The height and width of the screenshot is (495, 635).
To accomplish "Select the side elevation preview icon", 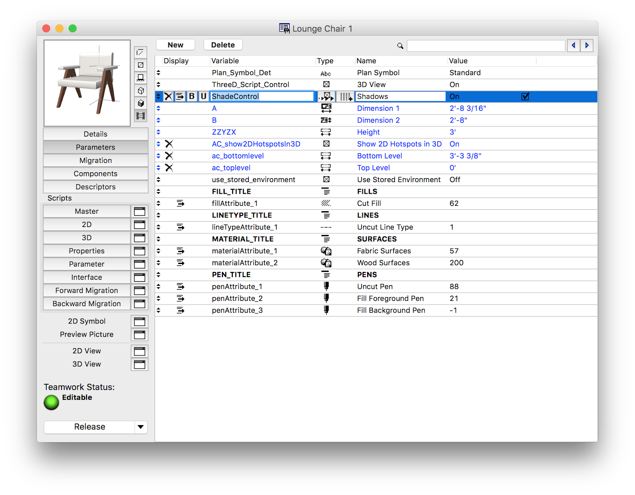I will (x=140, y=78).
